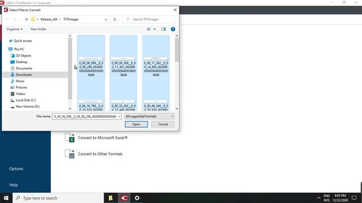Click TXTImages in the address path

pos(71,20)
